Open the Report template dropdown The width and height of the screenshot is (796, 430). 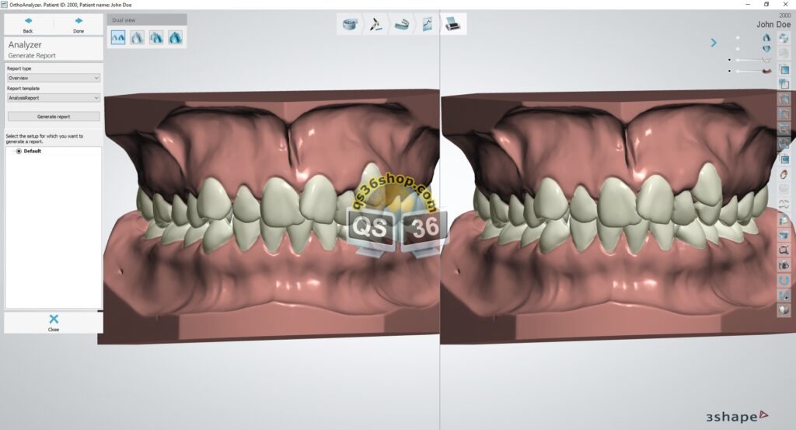(x=53, y=98)
